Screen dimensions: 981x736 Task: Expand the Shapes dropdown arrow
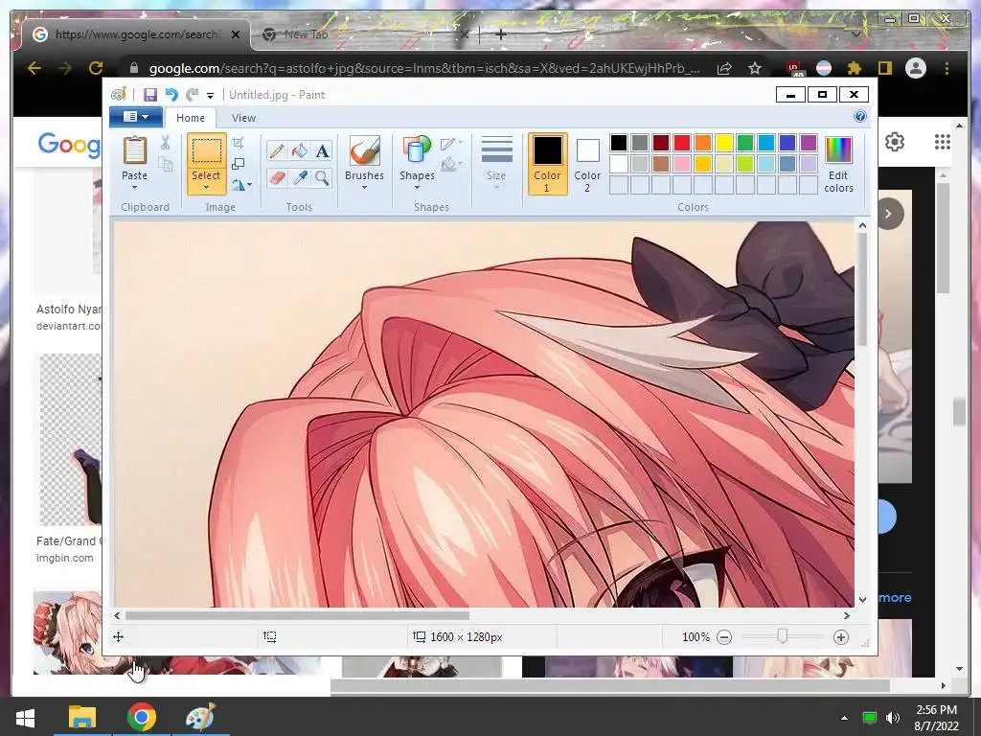pyautogui.click(x=417, y=187)
